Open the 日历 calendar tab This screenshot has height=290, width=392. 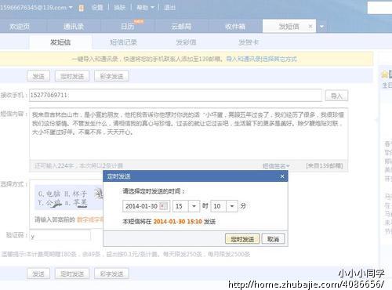(128, 27)
